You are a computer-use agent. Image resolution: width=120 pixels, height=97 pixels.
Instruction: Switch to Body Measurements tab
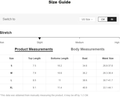87,49
